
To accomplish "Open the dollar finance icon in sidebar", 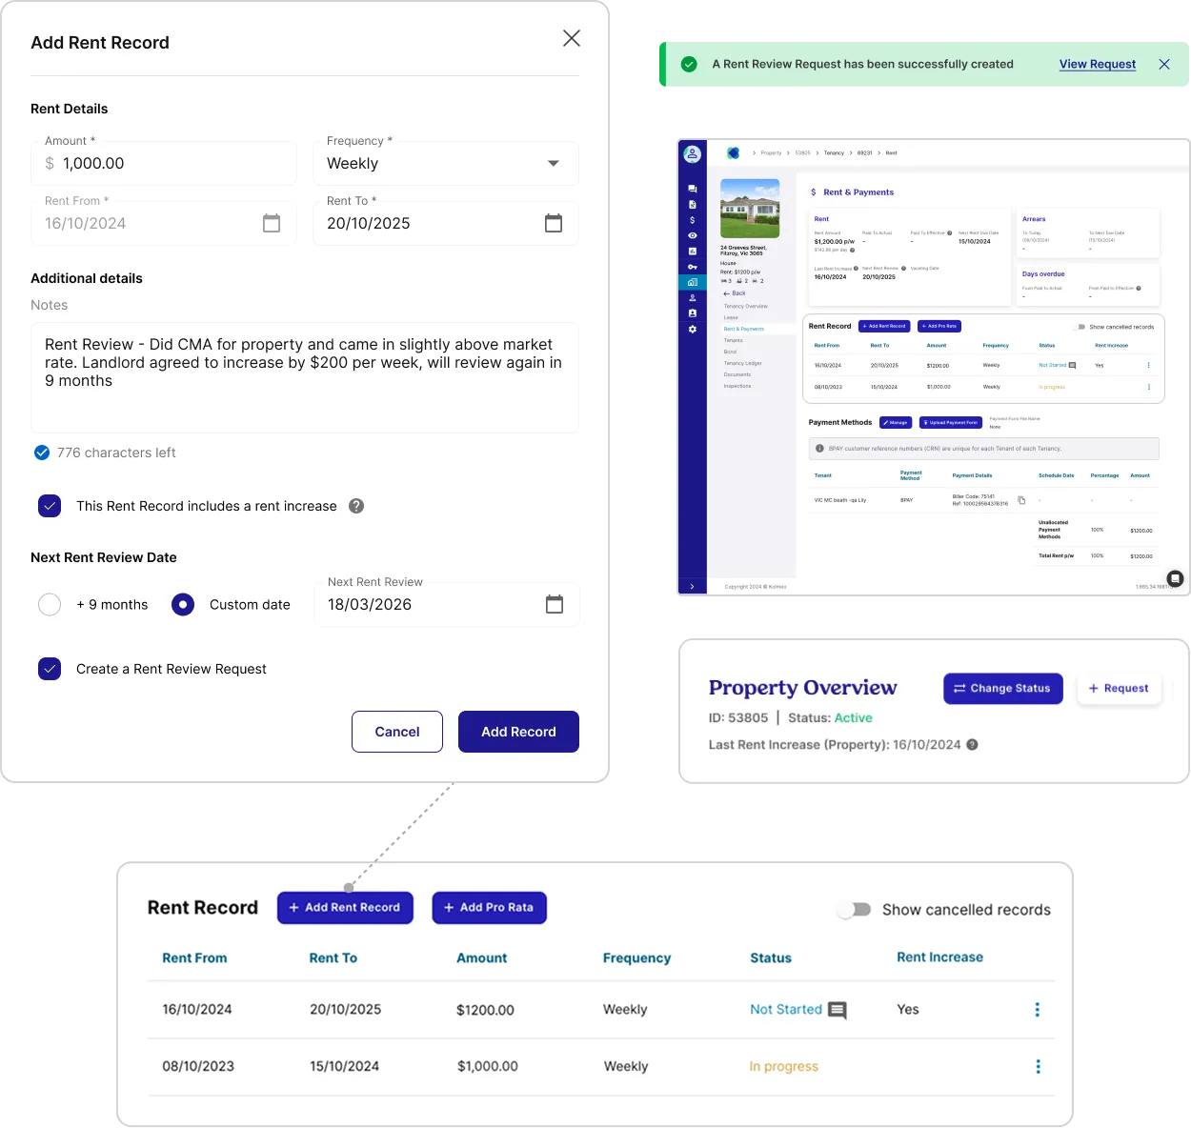I will pyautogui.click(x=693, y=220).
